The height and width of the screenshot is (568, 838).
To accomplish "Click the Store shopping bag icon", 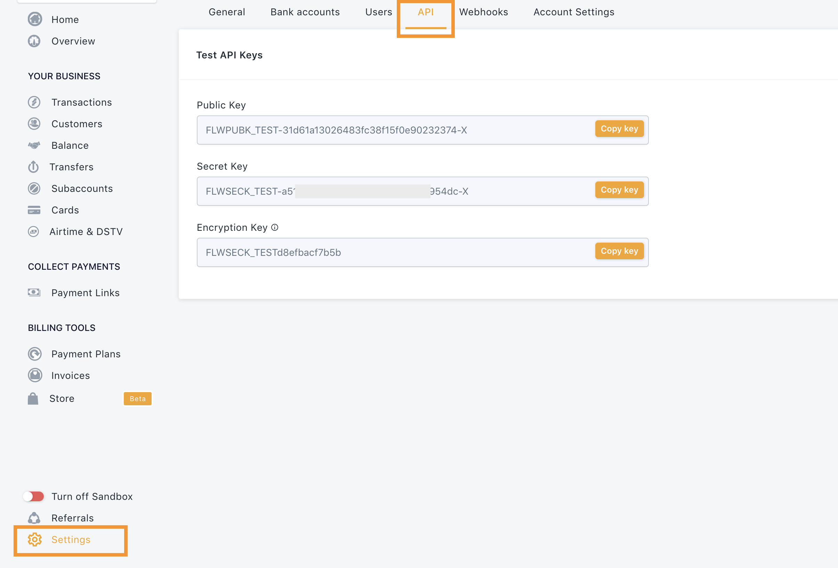I will pyautogui.click(x=33, y=399).
